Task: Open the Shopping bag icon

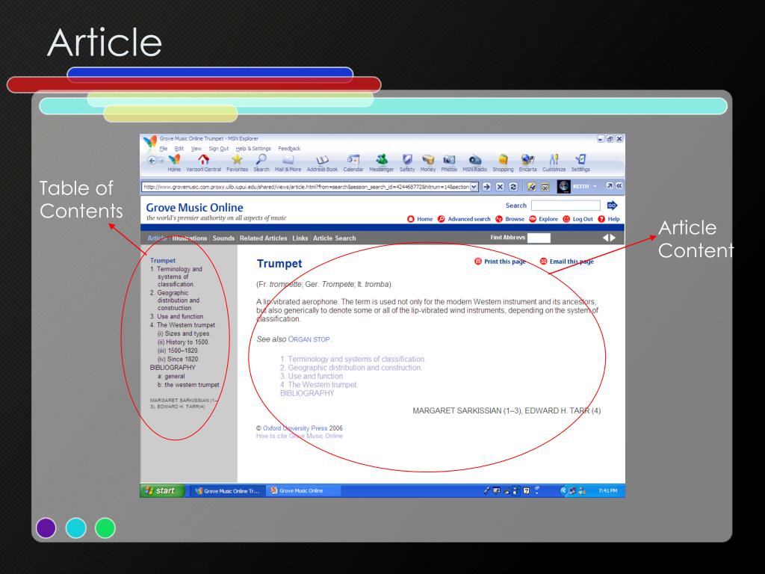Action: coord(503,162)
